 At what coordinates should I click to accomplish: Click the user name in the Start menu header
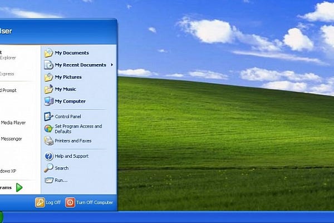pos(6,31)
